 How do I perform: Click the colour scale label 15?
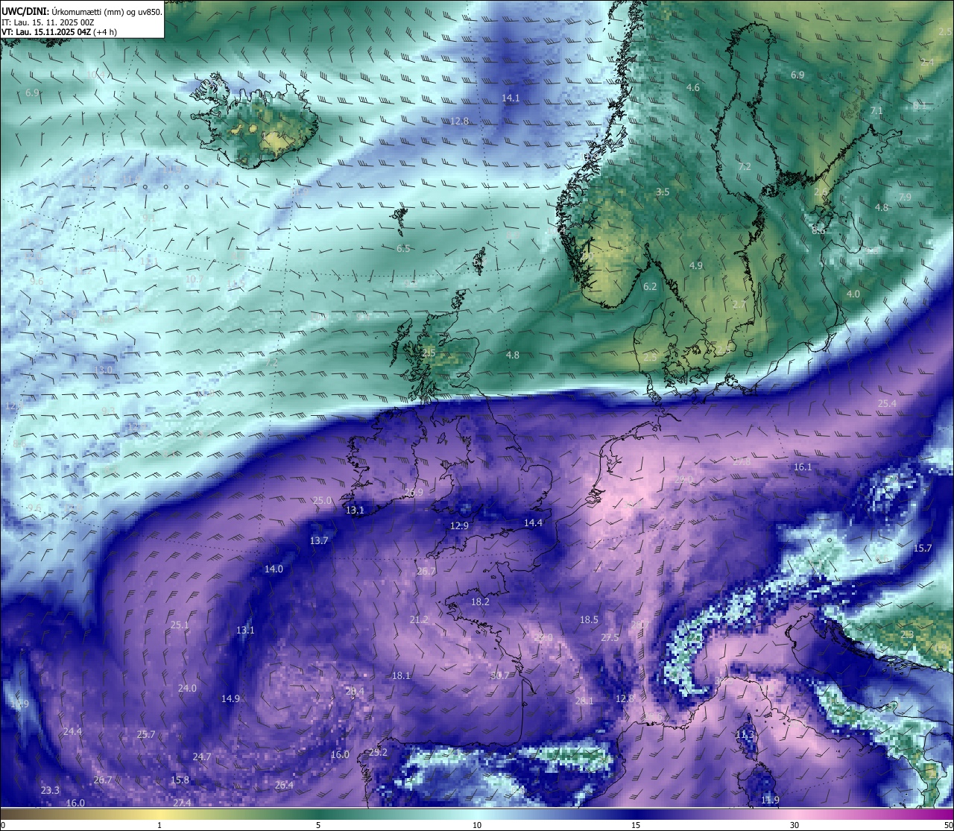pos(636,825)
